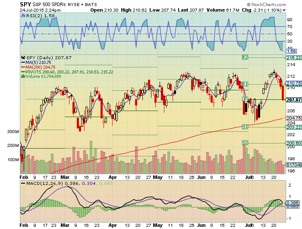Screen dimensions: 302x229
Task: Select the P pivot point marker
Action: [245, 99]
